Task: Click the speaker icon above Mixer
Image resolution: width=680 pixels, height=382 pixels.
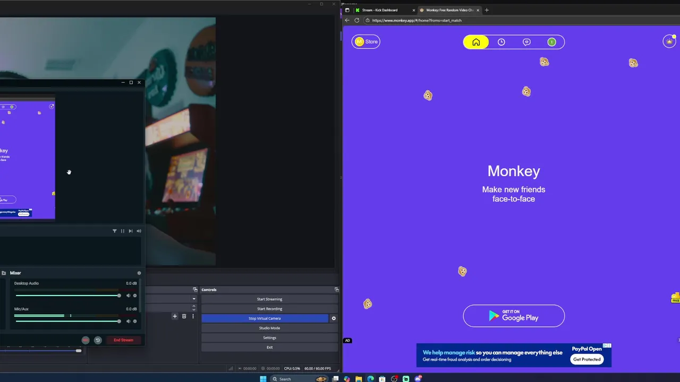Action: [139, 231]
